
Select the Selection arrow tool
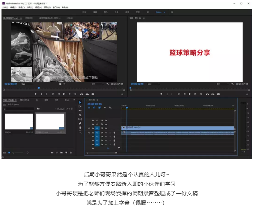[x=80, y=103]
